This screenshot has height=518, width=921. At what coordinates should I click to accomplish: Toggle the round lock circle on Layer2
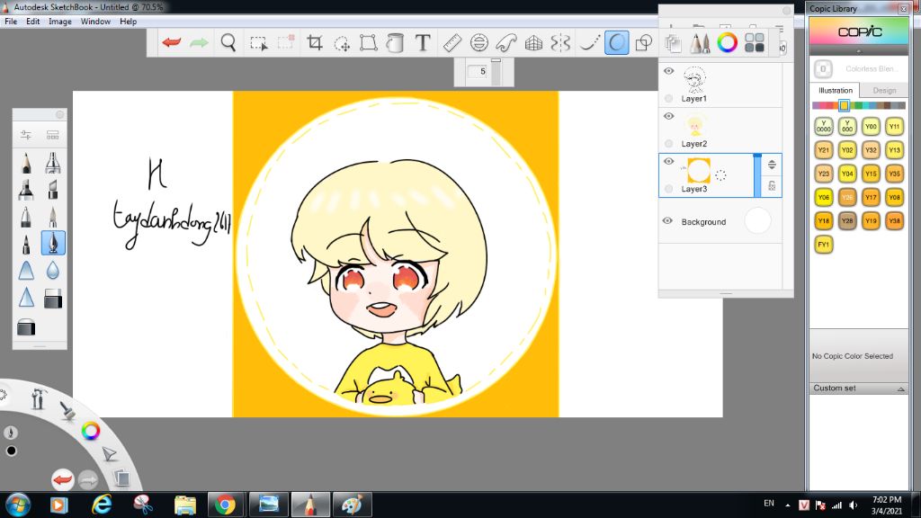[668, 143]
